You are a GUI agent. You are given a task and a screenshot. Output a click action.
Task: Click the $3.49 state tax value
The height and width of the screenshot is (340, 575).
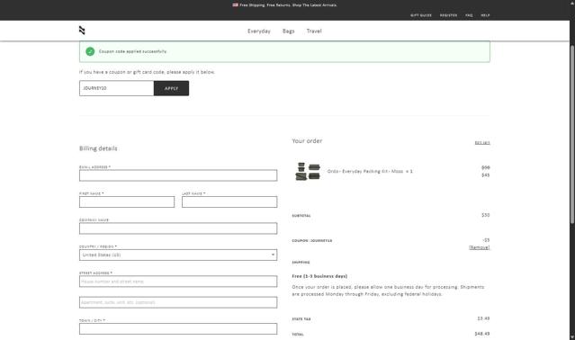483,318
